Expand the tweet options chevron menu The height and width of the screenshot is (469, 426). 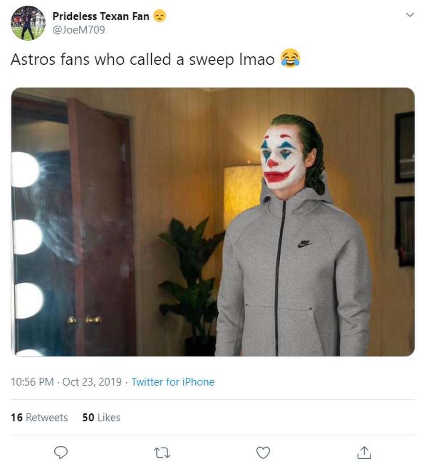(410, 15)
